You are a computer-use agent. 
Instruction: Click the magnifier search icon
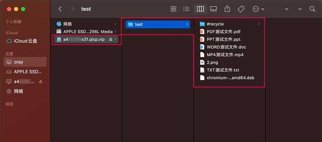point(312,9)
